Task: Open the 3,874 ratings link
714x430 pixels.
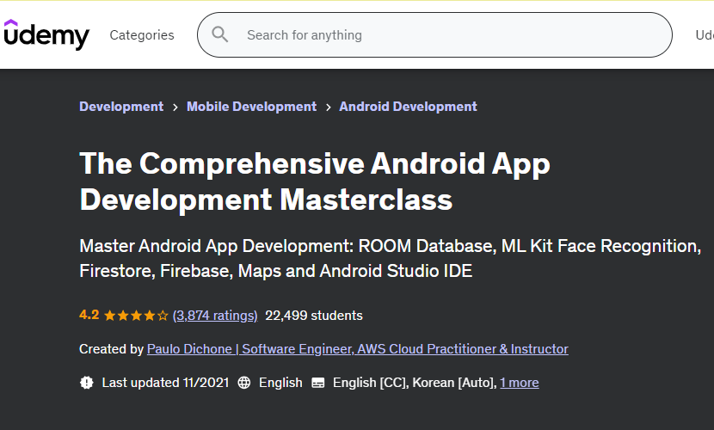Action: 215,316
